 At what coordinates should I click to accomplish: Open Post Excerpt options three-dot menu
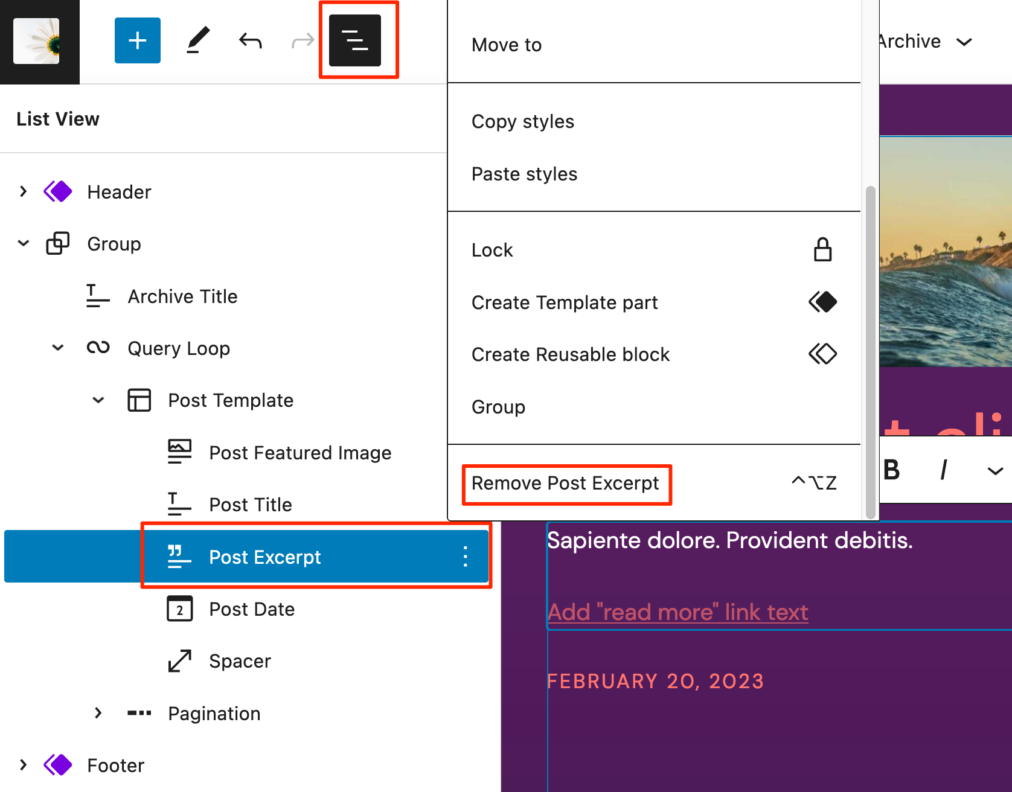point(465,556)
